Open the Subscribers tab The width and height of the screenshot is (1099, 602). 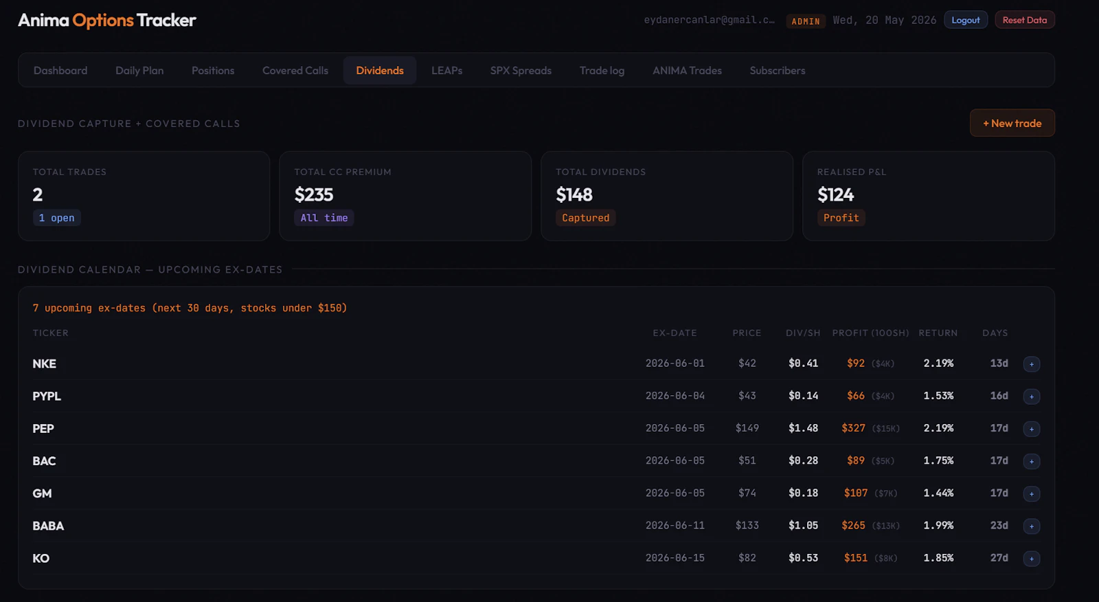click(778, 70)
